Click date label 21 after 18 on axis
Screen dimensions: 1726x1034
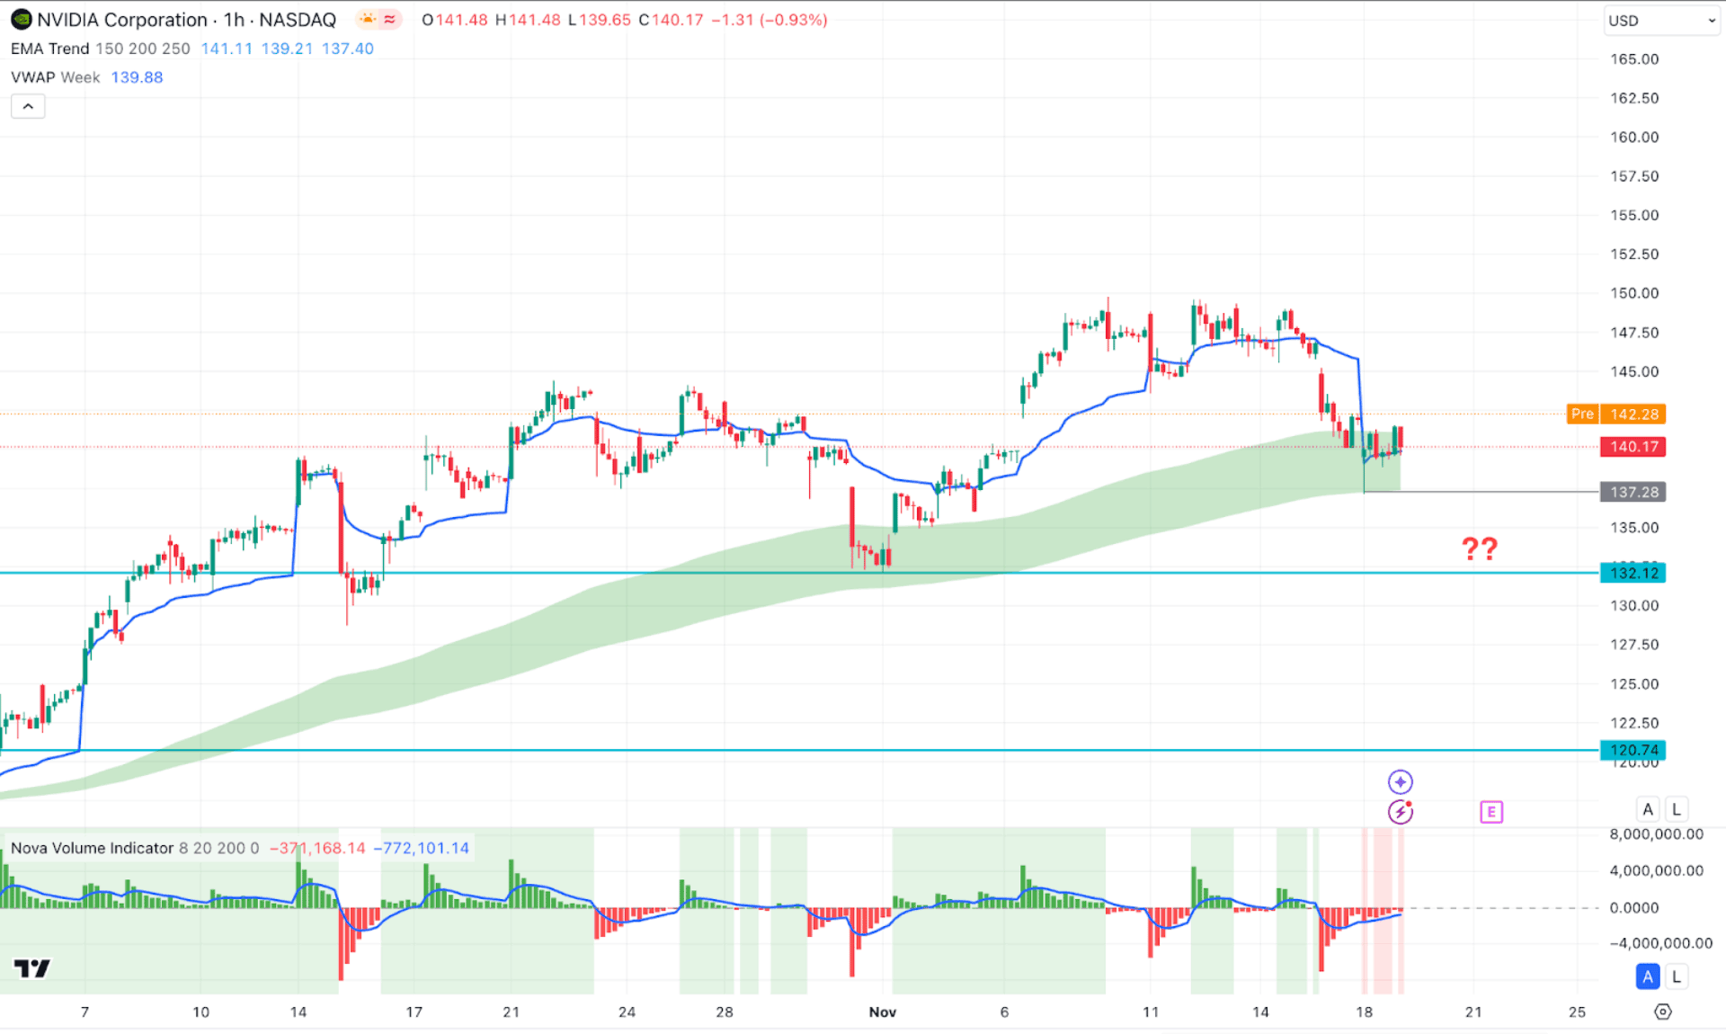click(1473, 1012)
